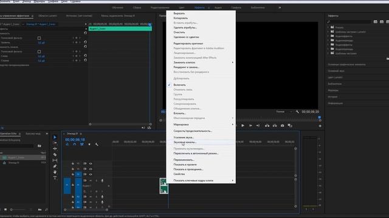The height and width of the screenshot is (218, 389).
Task: Click Comparison View icon in Program monitor
Action: click(x=290, y=125)
